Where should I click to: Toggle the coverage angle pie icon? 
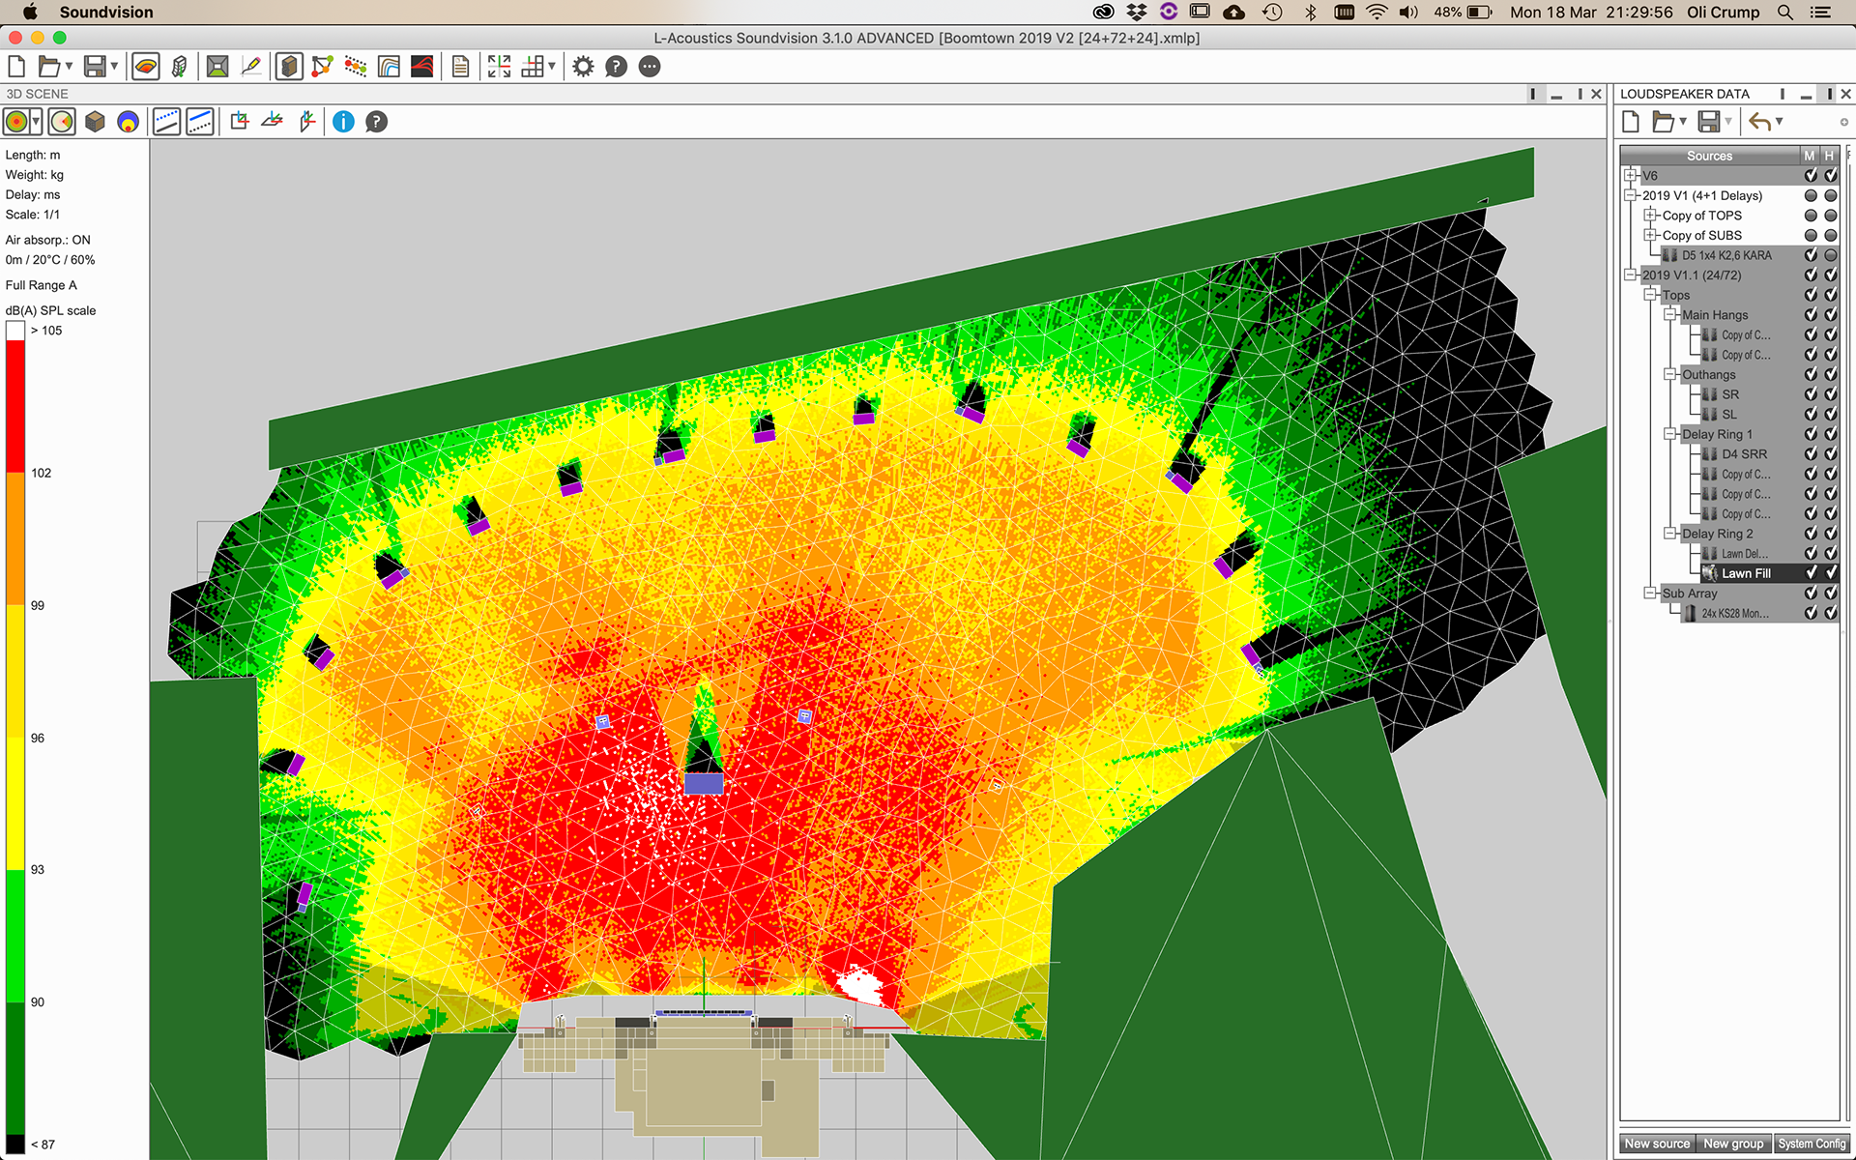62,122
